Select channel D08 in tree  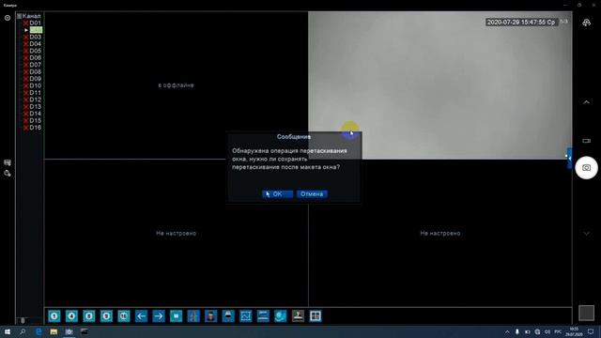pos(35,71)
